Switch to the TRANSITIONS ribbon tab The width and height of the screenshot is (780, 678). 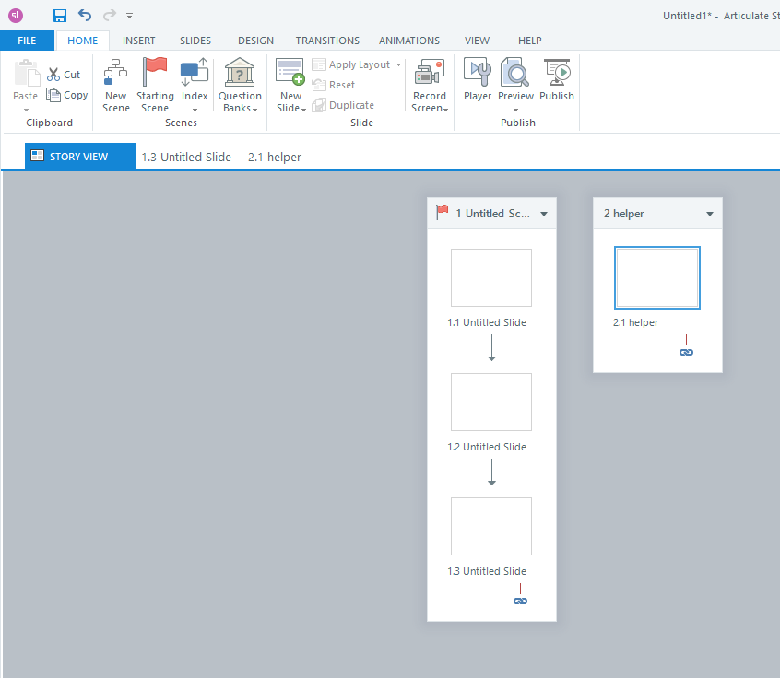coord(327,41)
